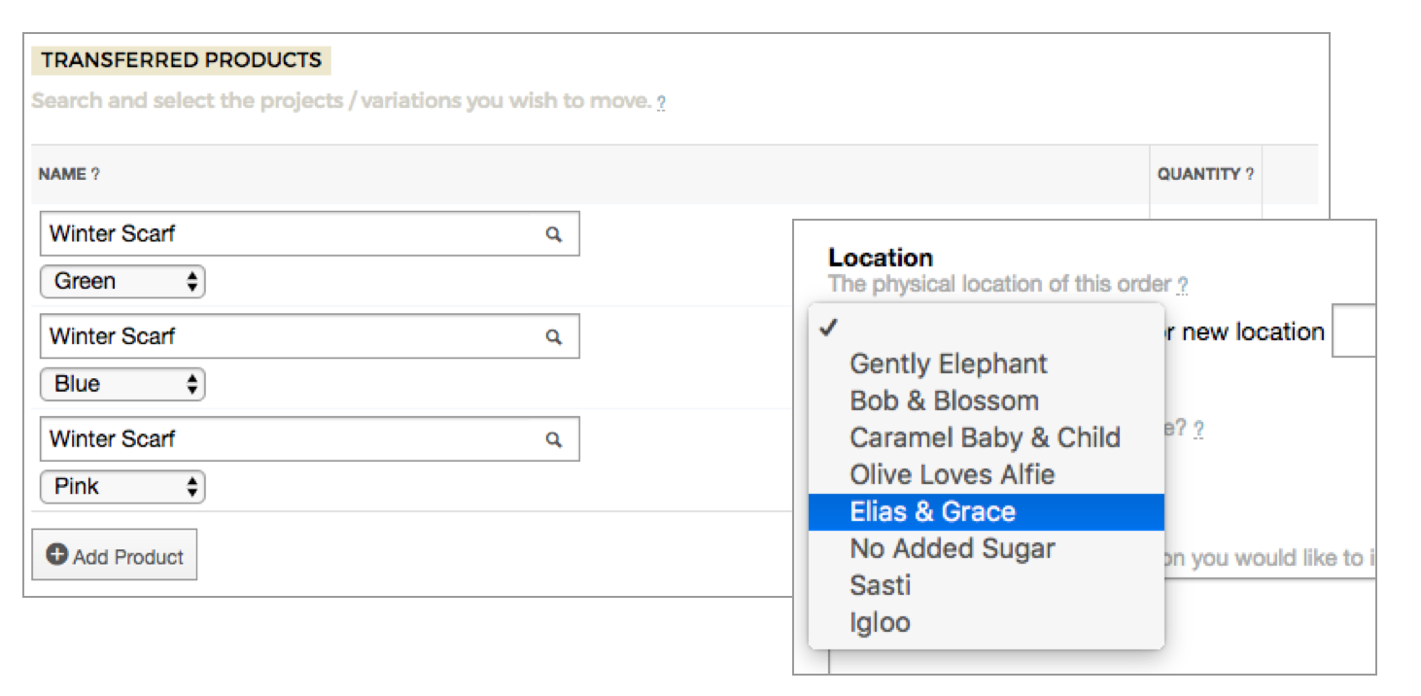1421x696 pixels.
Task: Click help icon after search instructions text
Action: click(661, 102)
